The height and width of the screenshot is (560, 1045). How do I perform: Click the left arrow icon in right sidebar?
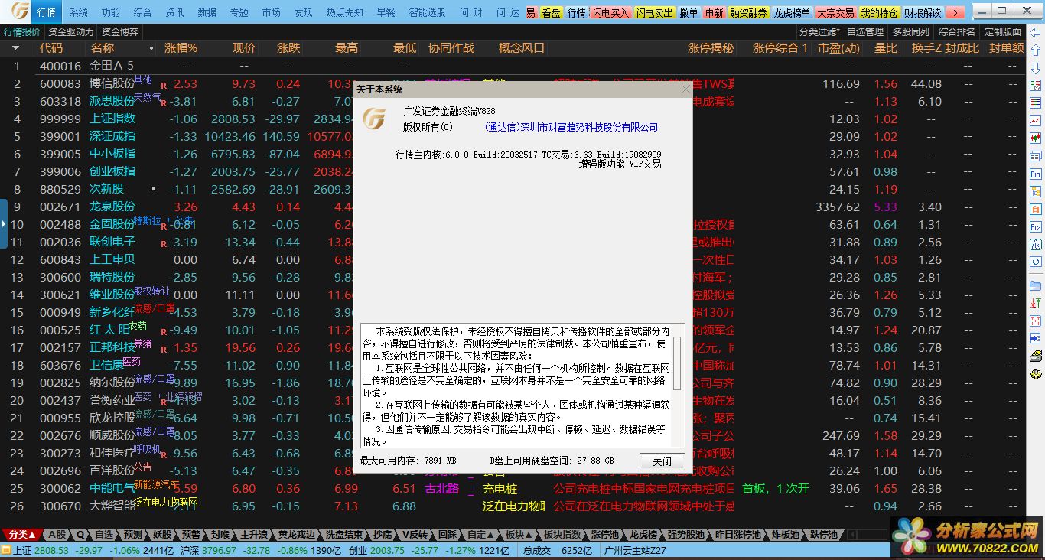1035,32
